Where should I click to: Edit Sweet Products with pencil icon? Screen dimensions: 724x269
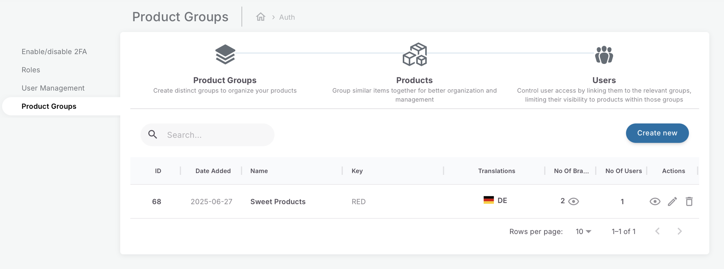coord(672,201)
